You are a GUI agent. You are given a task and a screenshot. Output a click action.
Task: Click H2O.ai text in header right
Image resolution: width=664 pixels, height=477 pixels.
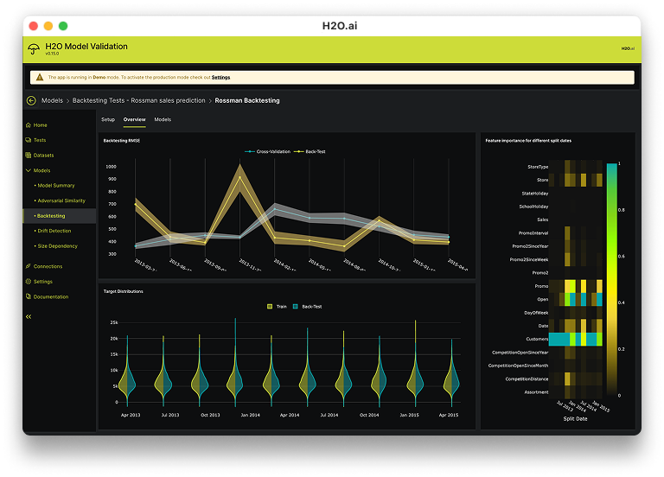click(x=628, y=48)
